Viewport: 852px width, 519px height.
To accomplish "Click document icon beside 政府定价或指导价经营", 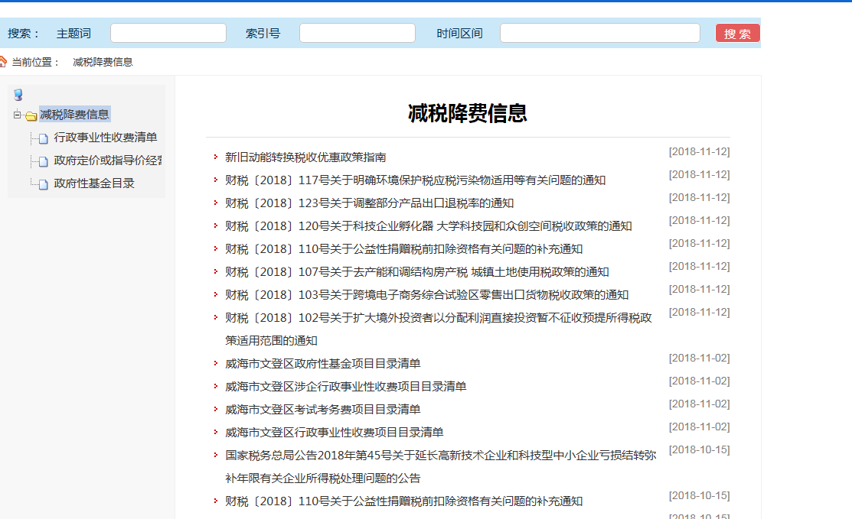I will pos(44,162).
